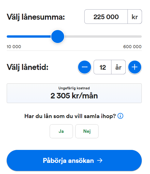The width and height of the screenshot is (150, 174).
Task: Click the år unit suffix box
Action: 118,67
